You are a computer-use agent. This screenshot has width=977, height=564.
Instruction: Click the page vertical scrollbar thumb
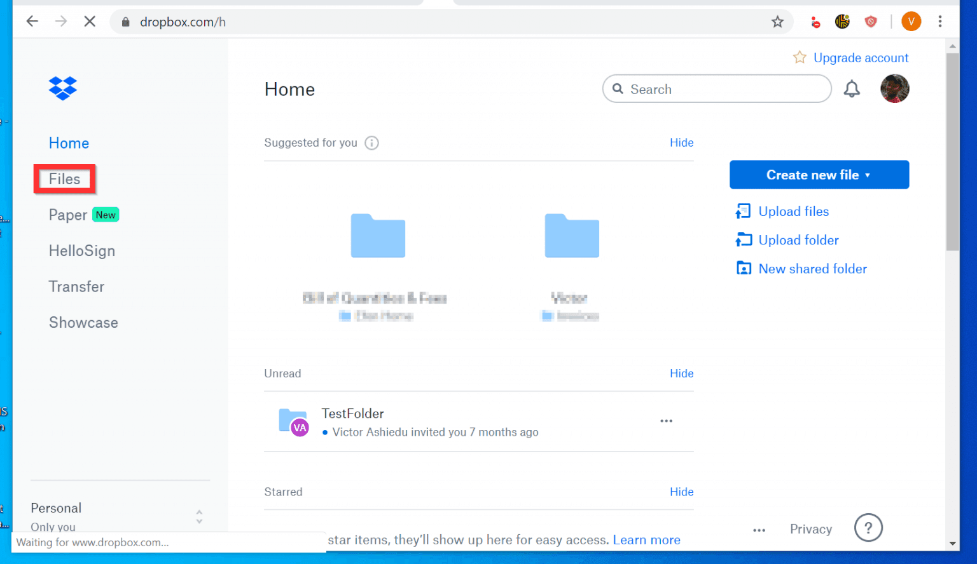pos(952,151)
